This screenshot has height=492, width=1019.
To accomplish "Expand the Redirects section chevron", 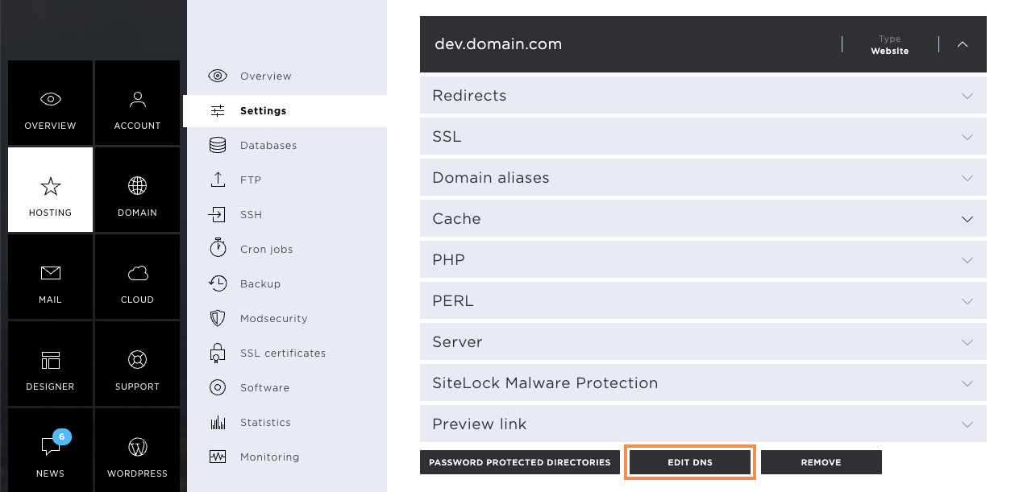I will click(967, 96).
